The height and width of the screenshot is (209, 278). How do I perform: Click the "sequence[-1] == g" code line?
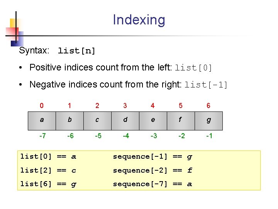point(152,157)
